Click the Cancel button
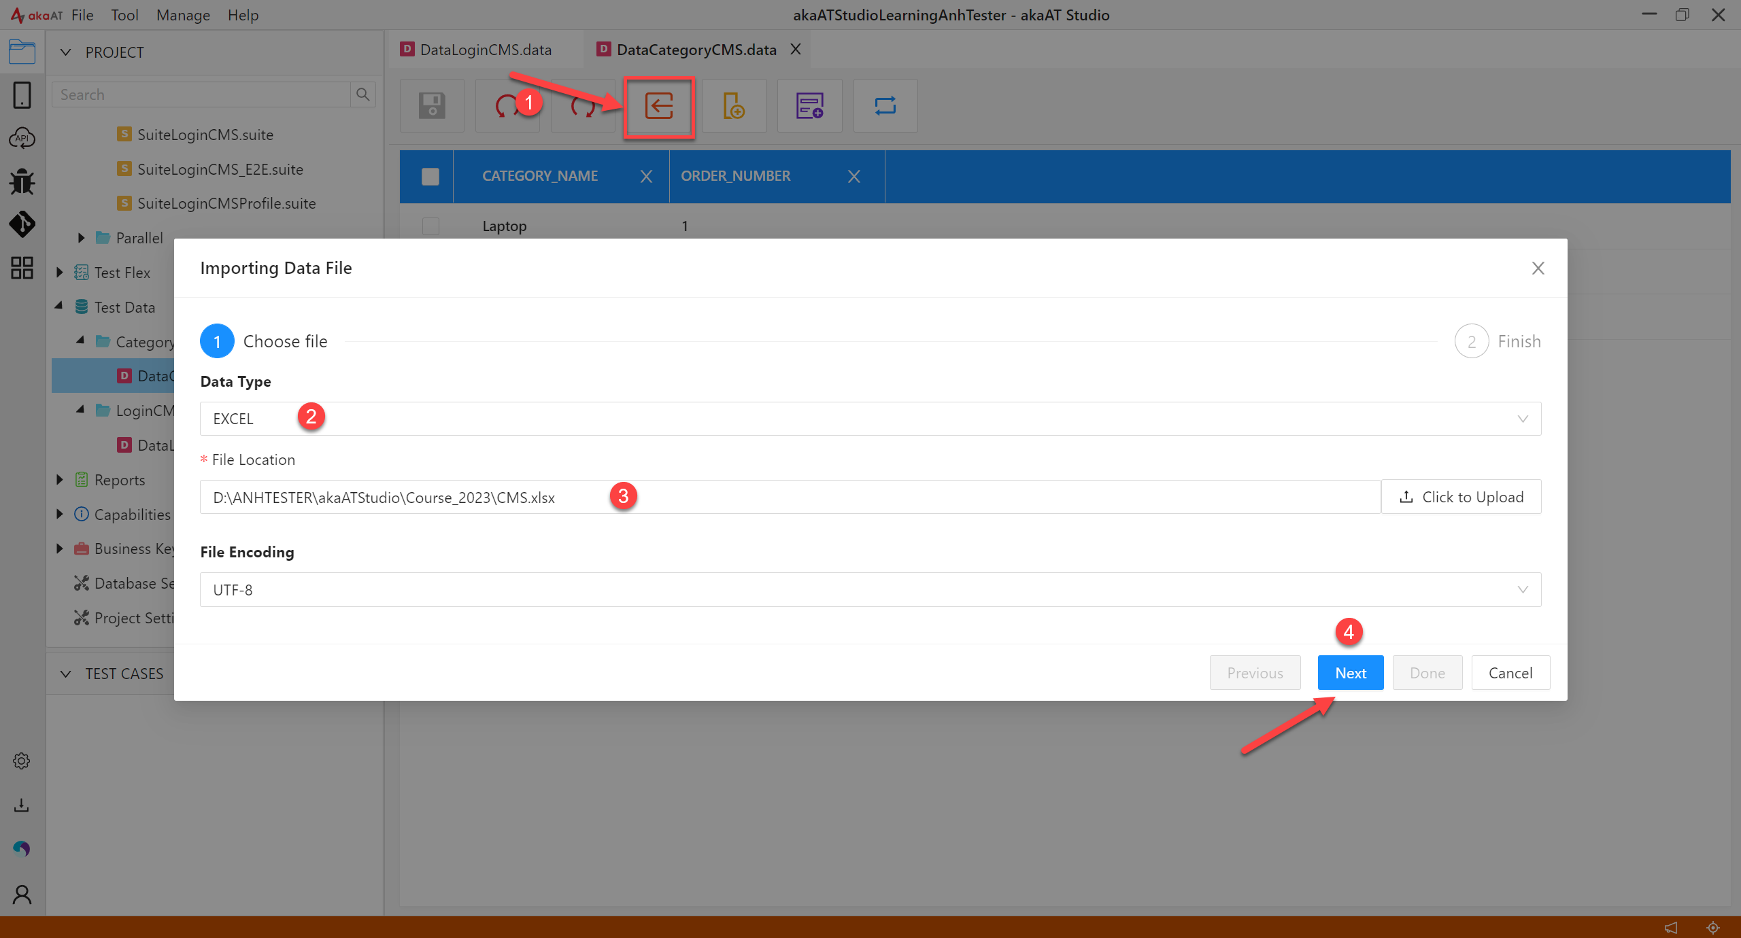 [x=1510, y=673]
